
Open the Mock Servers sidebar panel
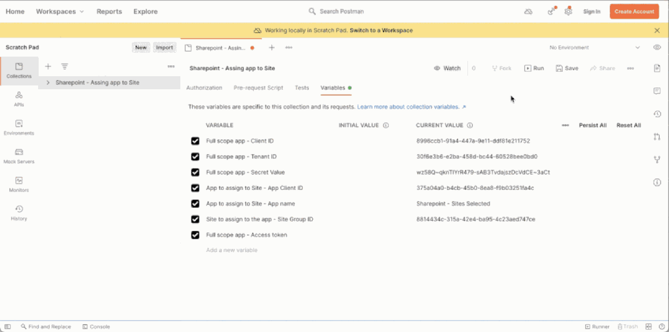19,156
